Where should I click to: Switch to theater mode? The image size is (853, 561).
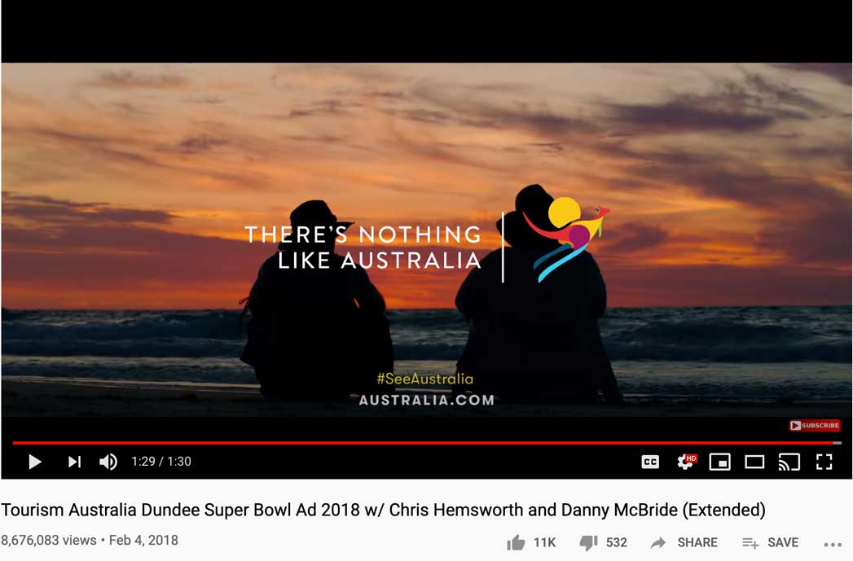pos(754,462)
